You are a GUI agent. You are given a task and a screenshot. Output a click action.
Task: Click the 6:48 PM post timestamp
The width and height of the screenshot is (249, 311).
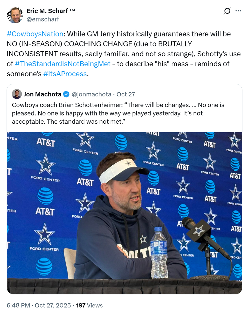pyautogui.click(x=18, y=305)
